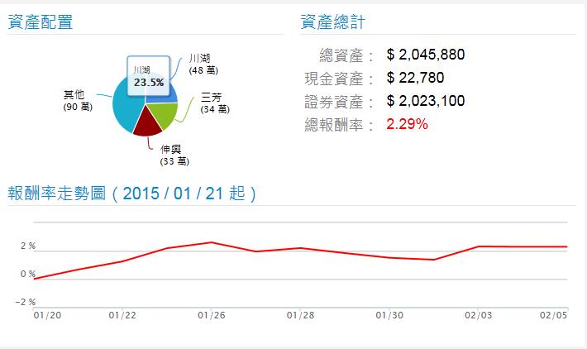Select the 現金資產 value $ 22,780
This screenshot has height=349, width=587.
[x=415, y=78]
